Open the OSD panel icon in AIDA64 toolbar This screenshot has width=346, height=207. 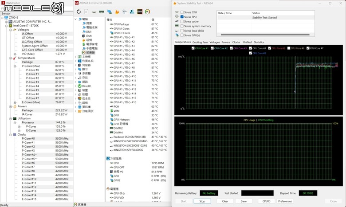click(x=140, y=12)
